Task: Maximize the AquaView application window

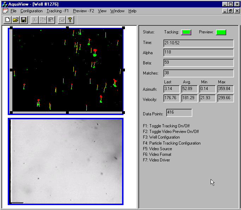Action: [230, 4]
